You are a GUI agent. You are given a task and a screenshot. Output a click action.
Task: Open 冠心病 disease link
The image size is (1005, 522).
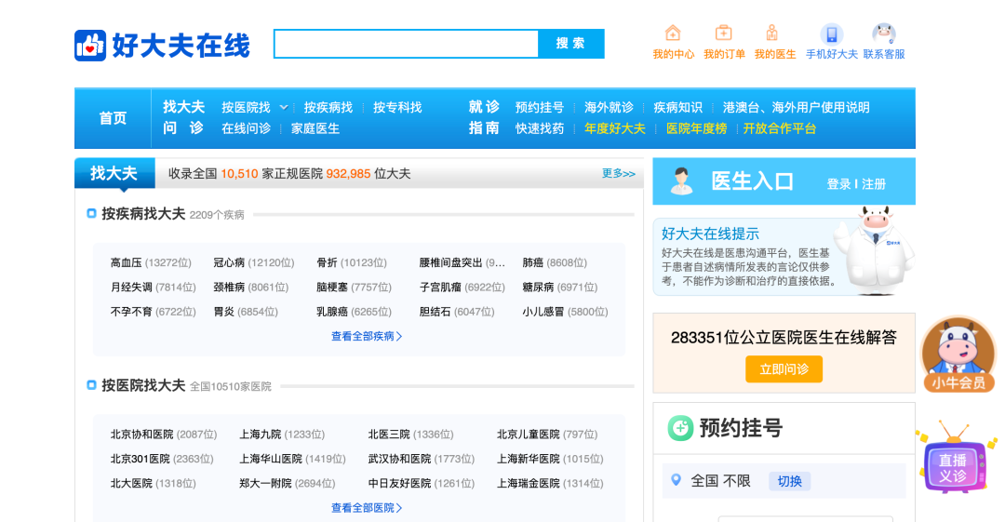[230, 262]
